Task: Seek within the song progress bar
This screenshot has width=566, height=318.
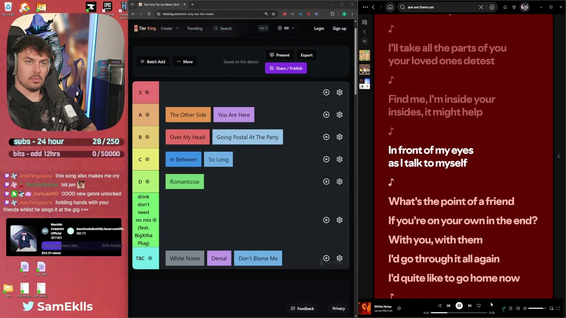Action: [x=459, y=313]
